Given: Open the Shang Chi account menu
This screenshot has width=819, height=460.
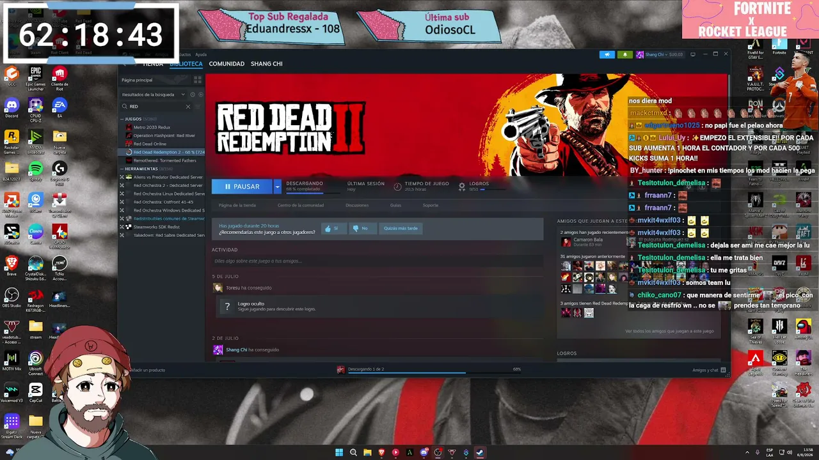Looking at the screenshot, I should (660, 54).
